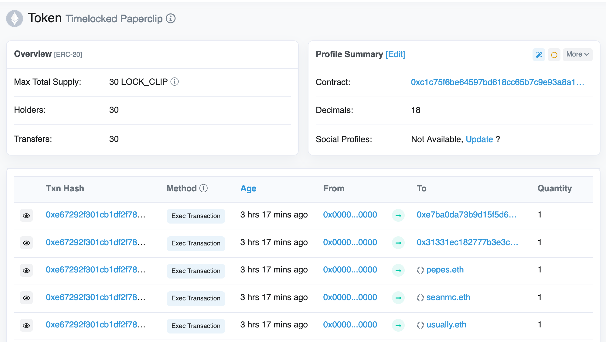The height and width of the screenshot is (342, 606).
Task: Click the circle status icon in Profile Summary
Action: [553, 54]
